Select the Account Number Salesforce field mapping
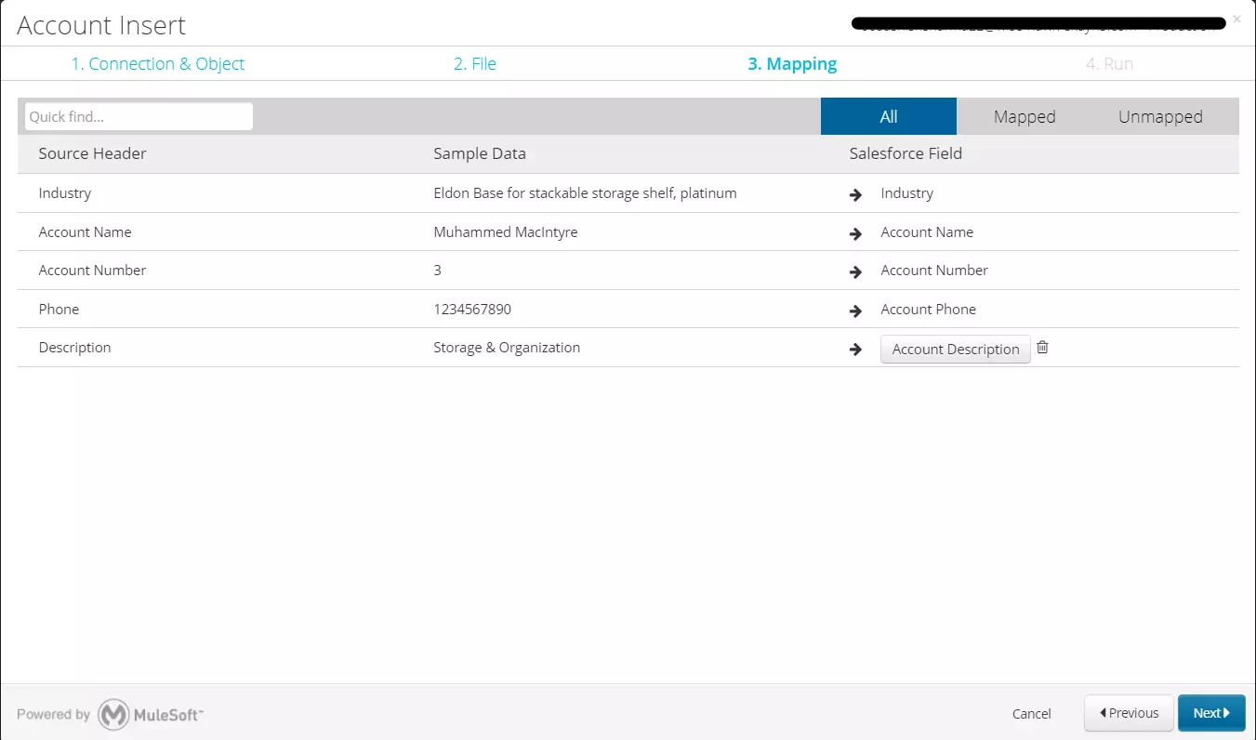The image size is (1256, 740). click(x=934, y=271)
